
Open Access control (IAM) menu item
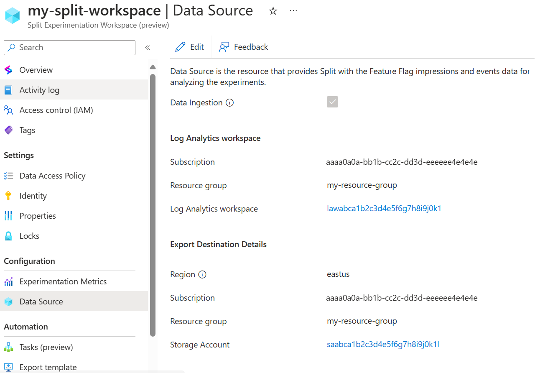(x=74, y=110)
